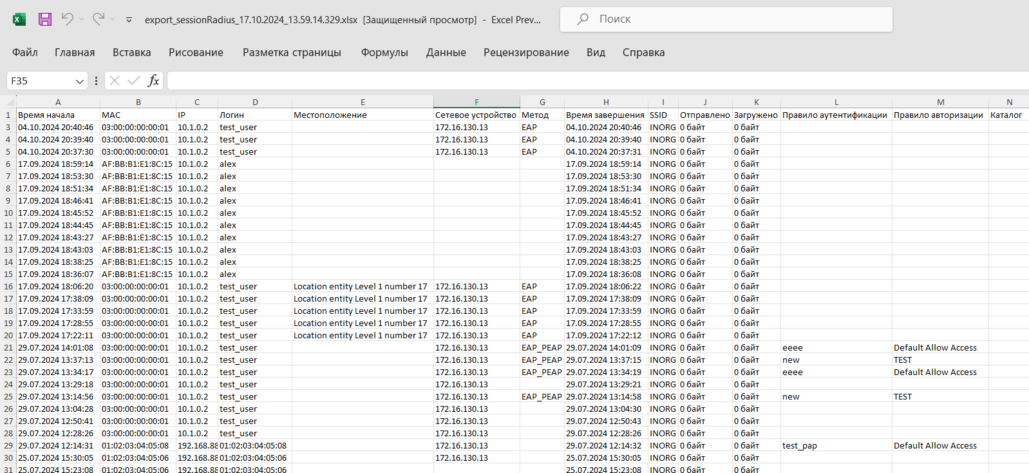The width and height of the screenshot is (1029, 473).
Task: Switch to the Рецензирование tab
Action: [x=526, y=52]
